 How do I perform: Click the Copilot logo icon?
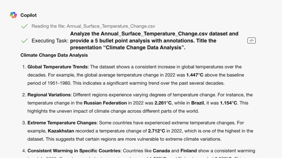point(13,15)
